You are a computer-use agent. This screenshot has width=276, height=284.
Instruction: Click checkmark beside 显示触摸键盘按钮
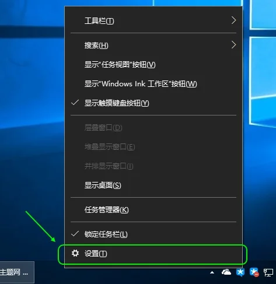(x=75, y=103)
